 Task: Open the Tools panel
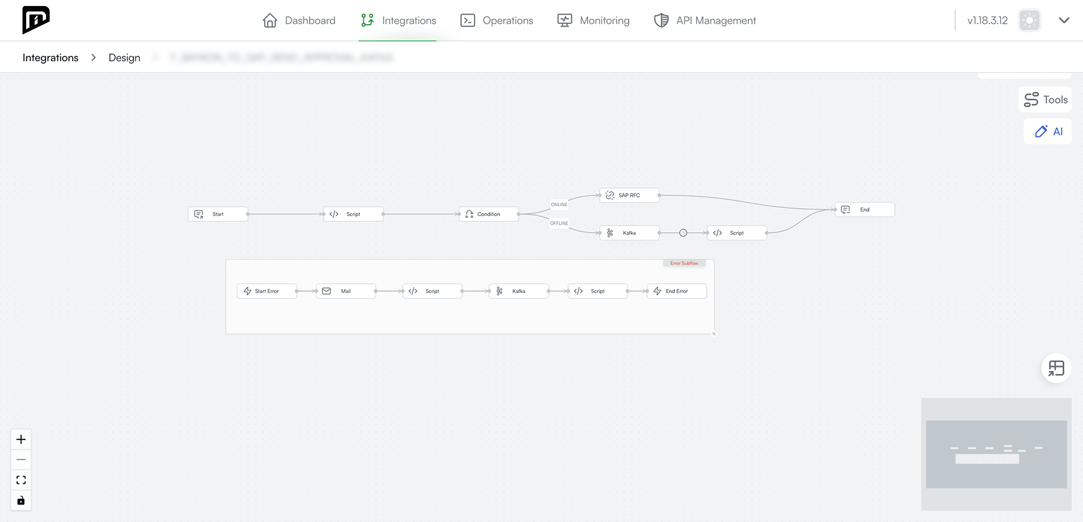pos(1045,99)
